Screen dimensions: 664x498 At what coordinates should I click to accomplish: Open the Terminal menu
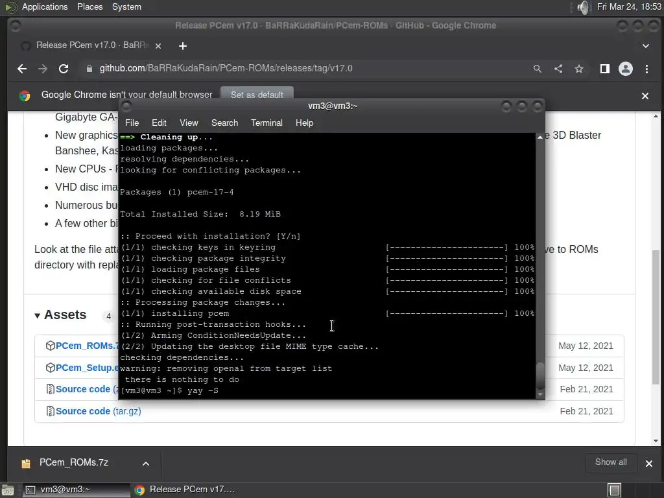267,123
